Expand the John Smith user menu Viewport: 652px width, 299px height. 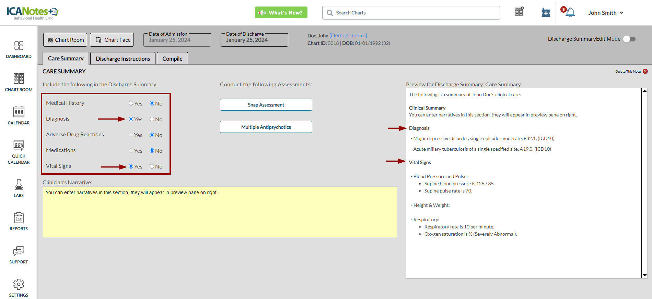[605, 13]
